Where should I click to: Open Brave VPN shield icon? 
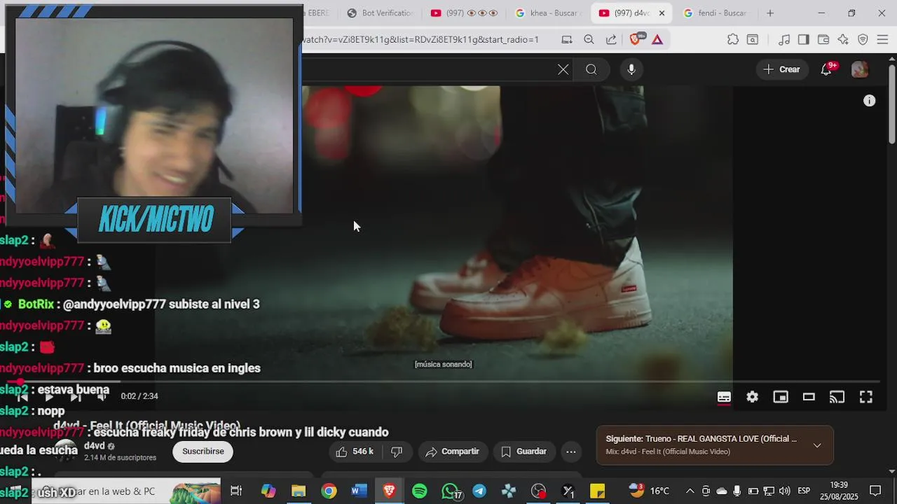[x=863, y=39]
